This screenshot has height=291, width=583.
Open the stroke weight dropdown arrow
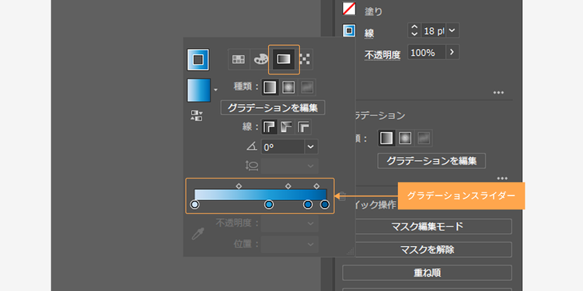(x=452, y=30)
